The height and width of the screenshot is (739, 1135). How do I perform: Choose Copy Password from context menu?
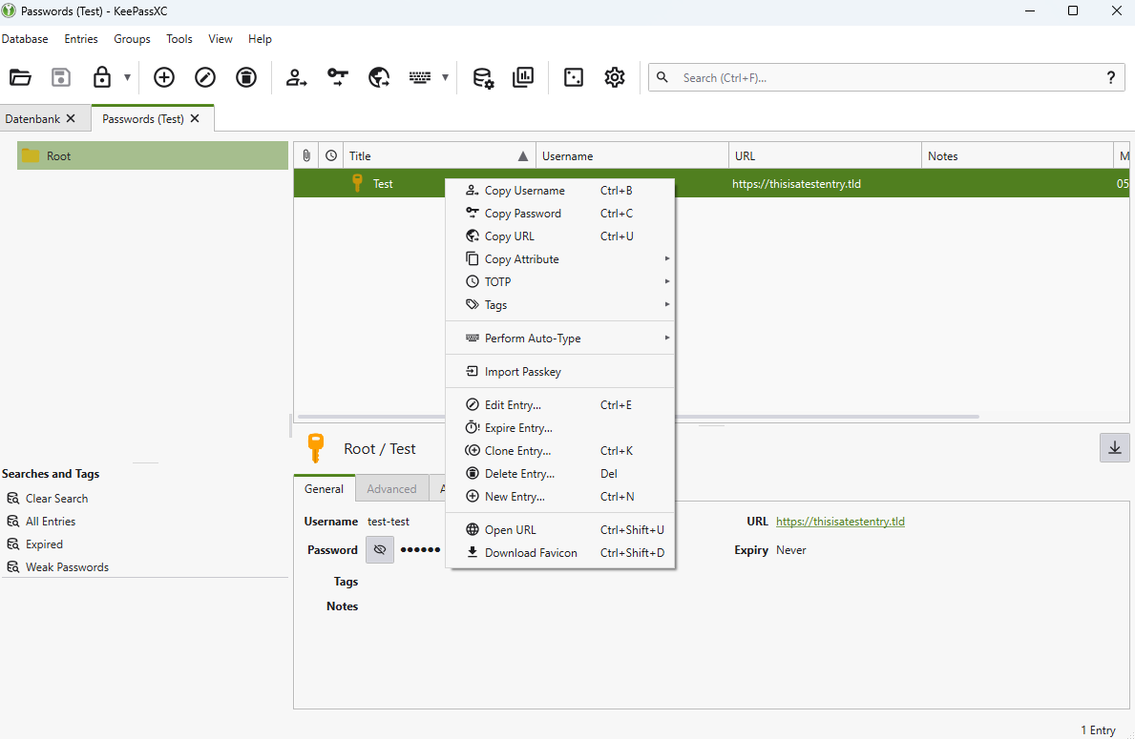pos(522,214)
